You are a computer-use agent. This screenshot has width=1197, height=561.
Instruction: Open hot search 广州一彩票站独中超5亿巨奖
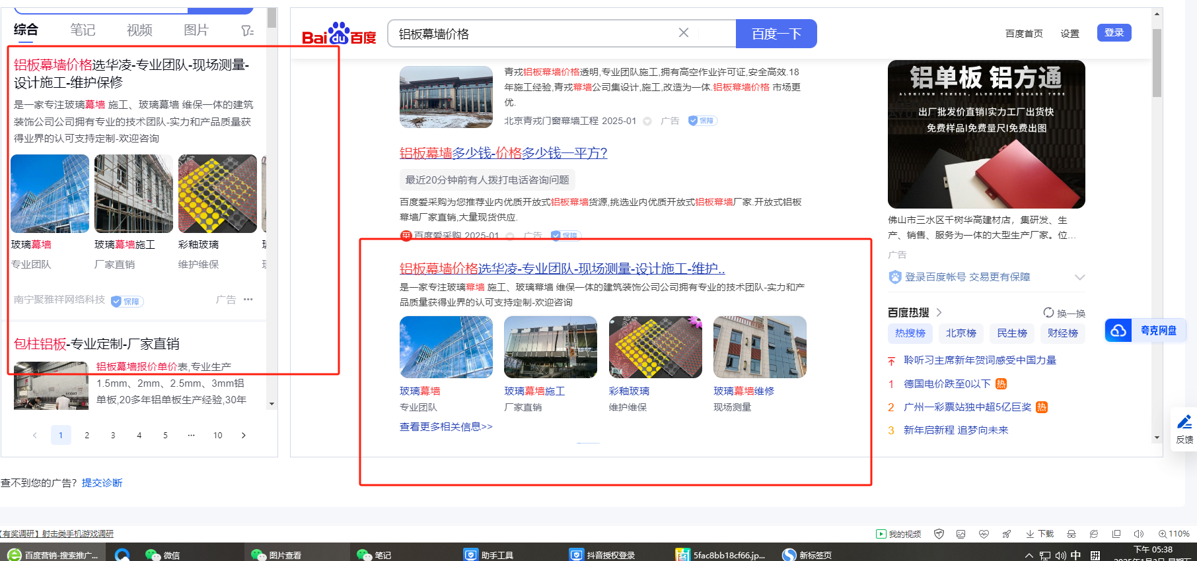(968, 407)
